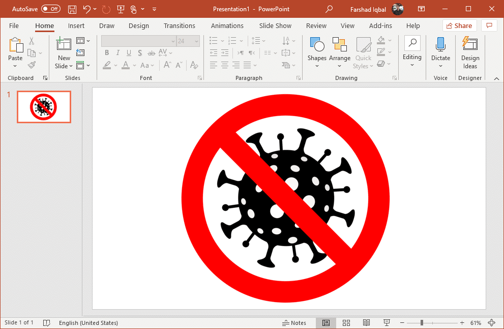
Task: Switch to the Insert tab
Action: click(76, 26)
